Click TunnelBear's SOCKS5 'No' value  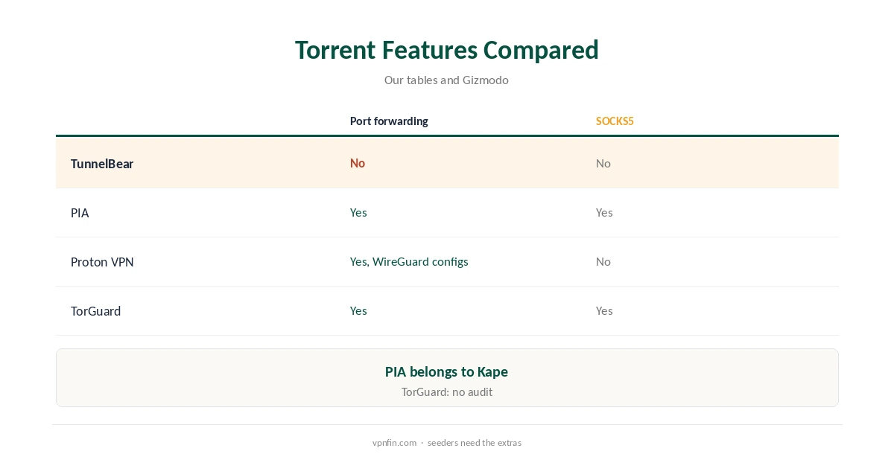[603, 163]
